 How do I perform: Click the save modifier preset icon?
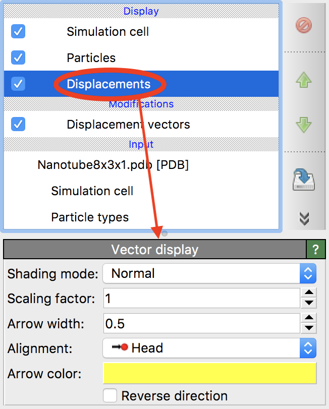pos(304,179)
